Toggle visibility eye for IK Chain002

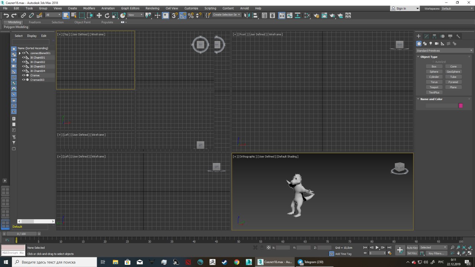[24, 62]
